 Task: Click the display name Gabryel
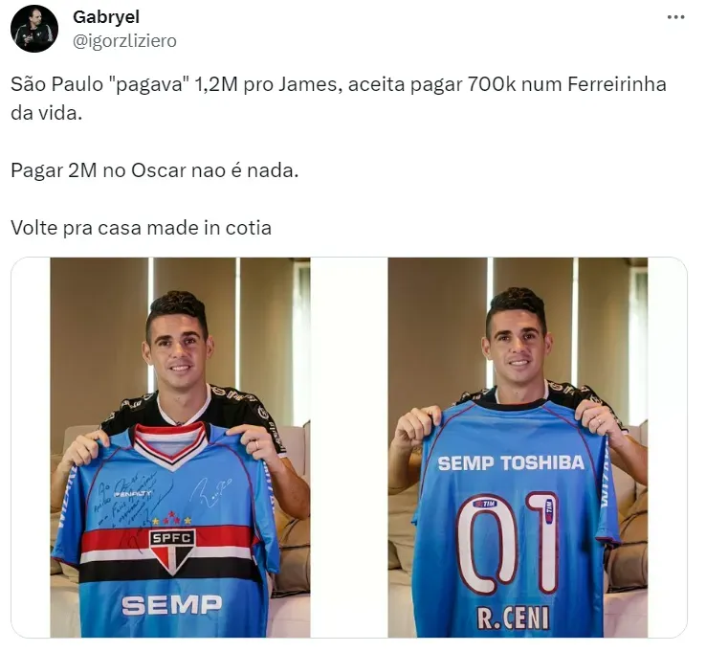pos(106,17)
